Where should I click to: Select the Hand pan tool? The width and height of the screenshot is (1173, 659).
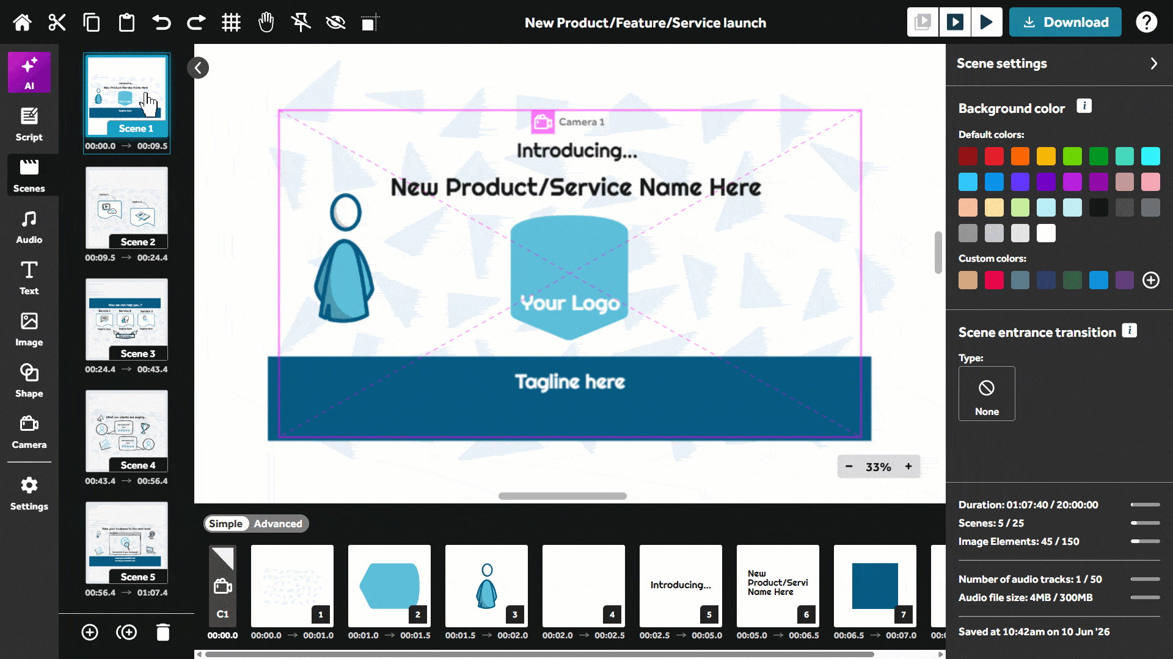(x=266, y=23)
